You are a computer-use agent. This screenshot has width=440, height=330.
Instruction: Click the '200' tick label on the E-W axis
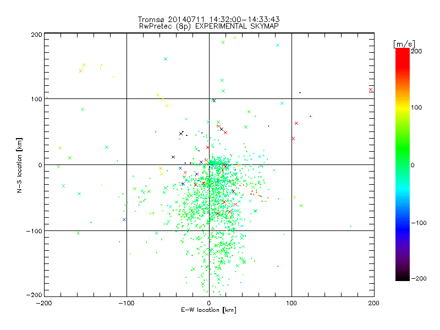374,303
